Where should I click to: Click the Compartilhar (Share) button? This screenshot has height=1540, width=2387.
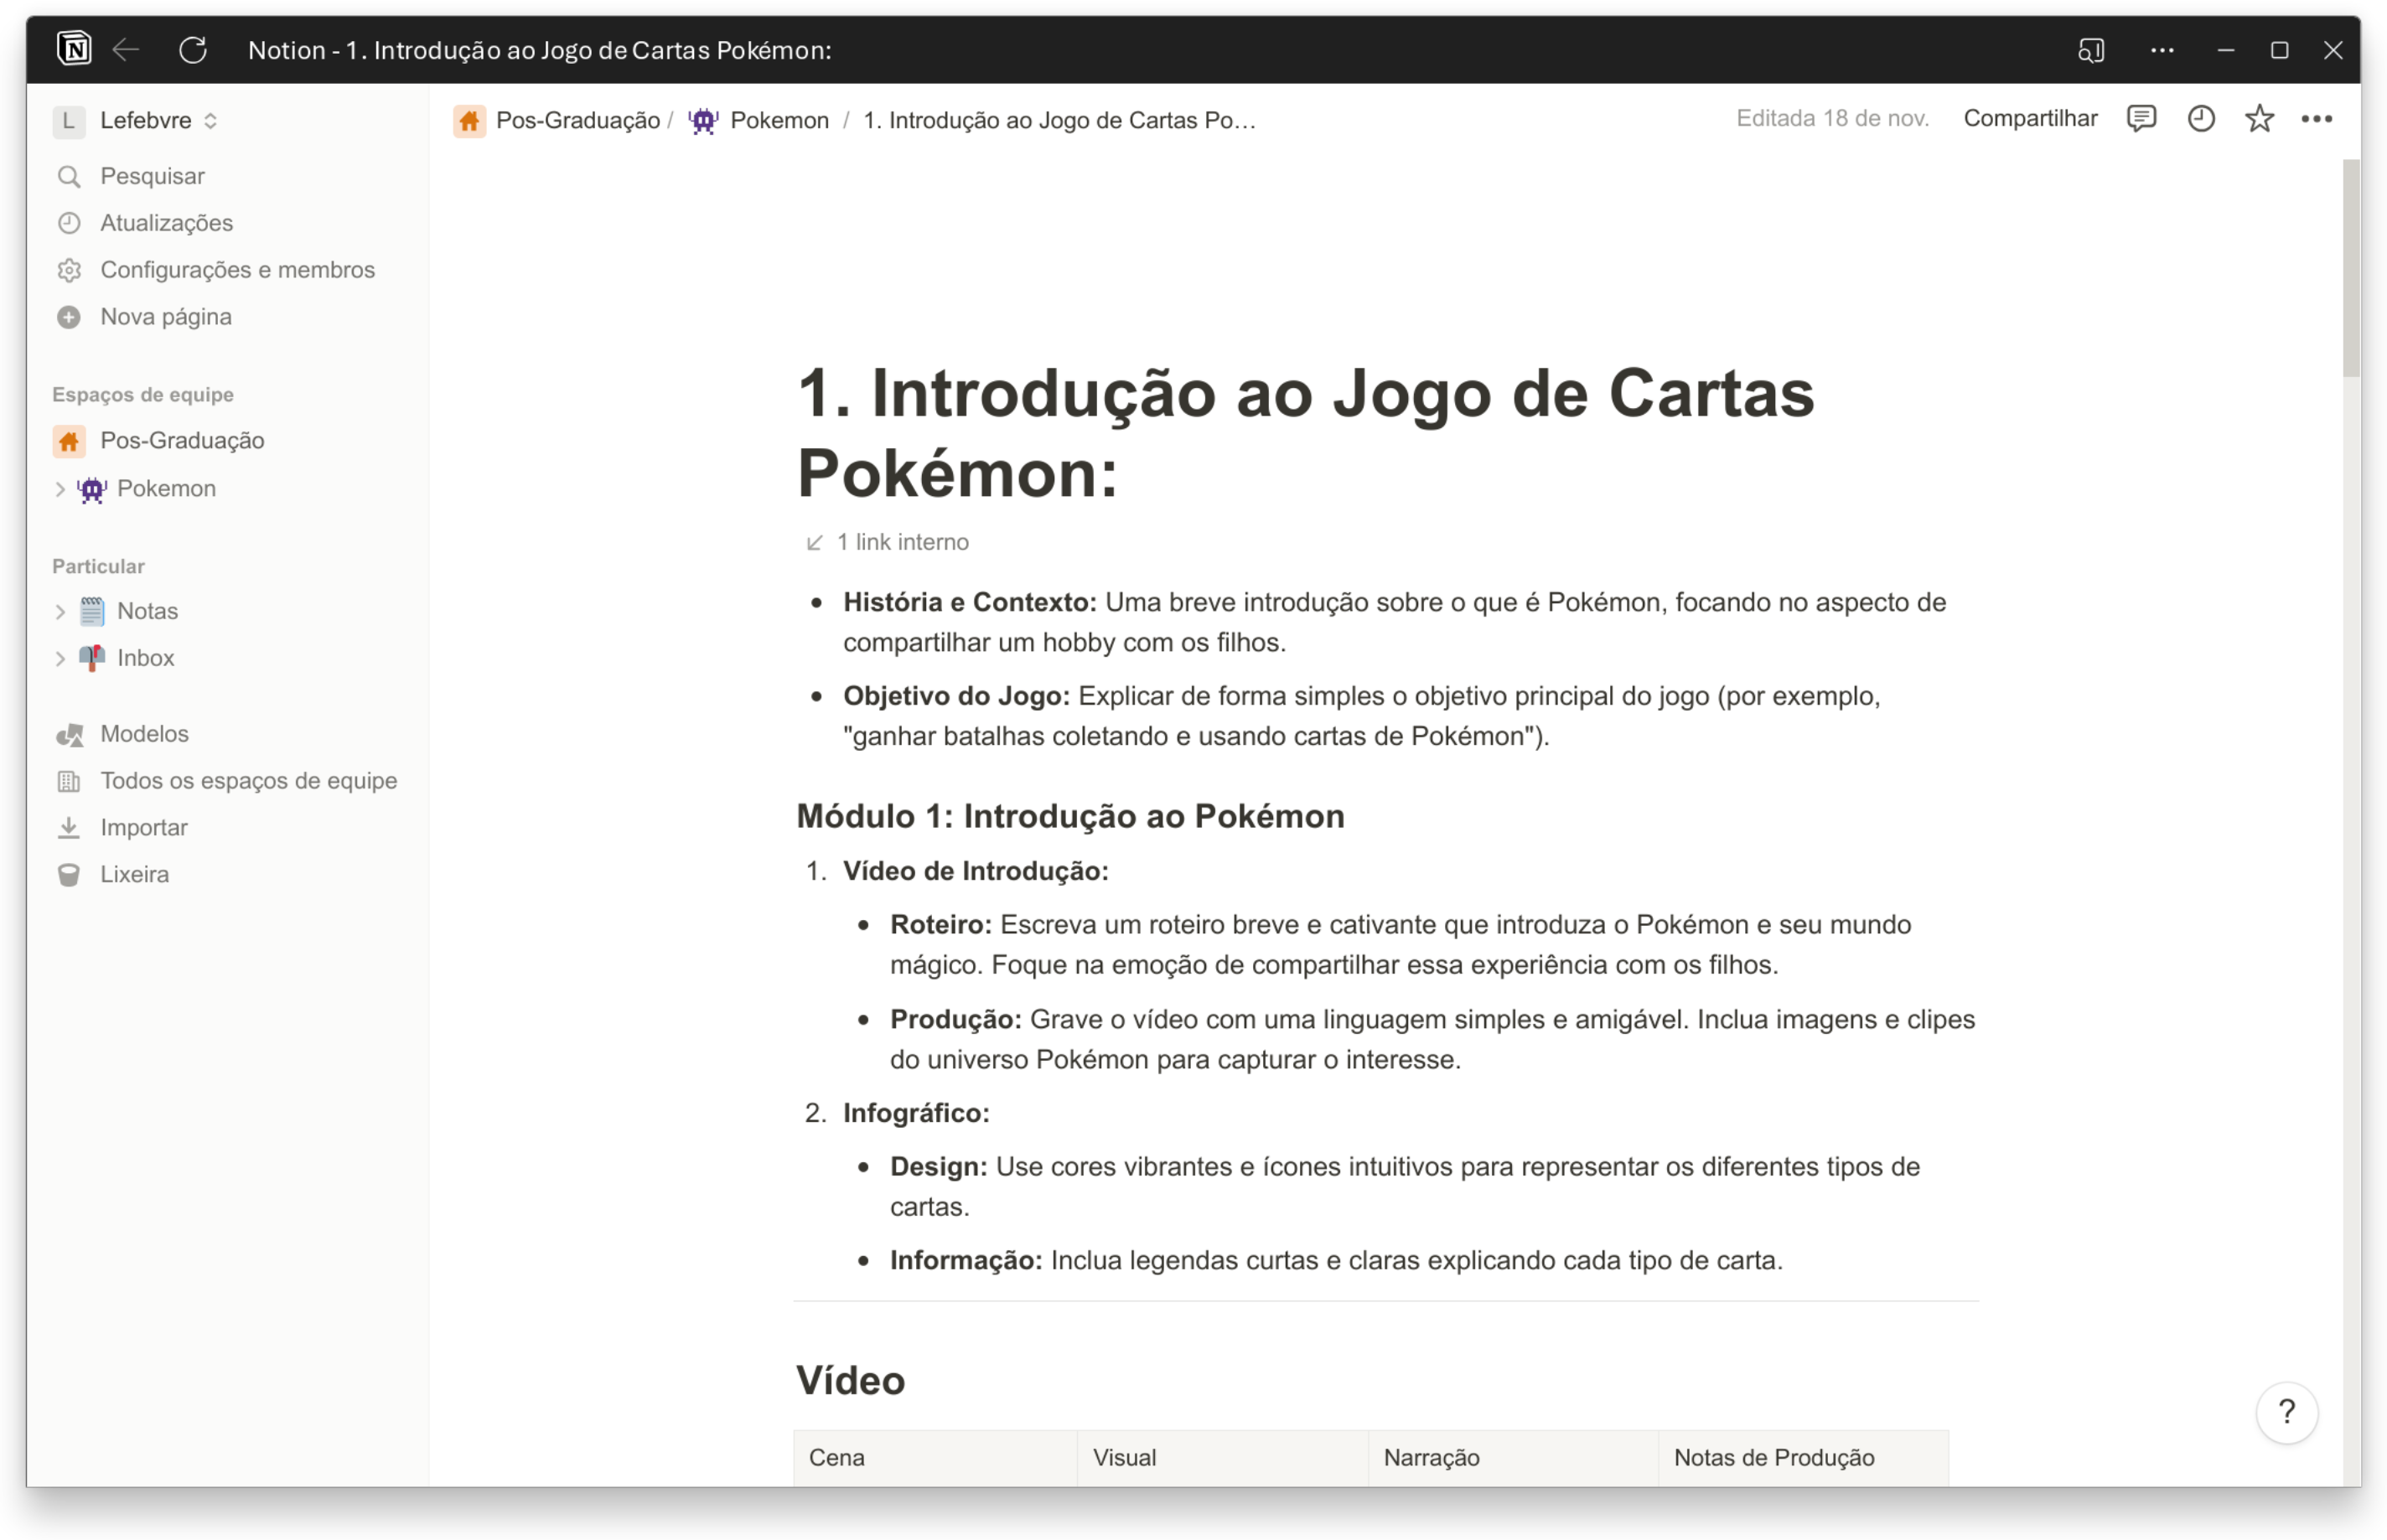pyautogui.click(x=2030, y=118)
